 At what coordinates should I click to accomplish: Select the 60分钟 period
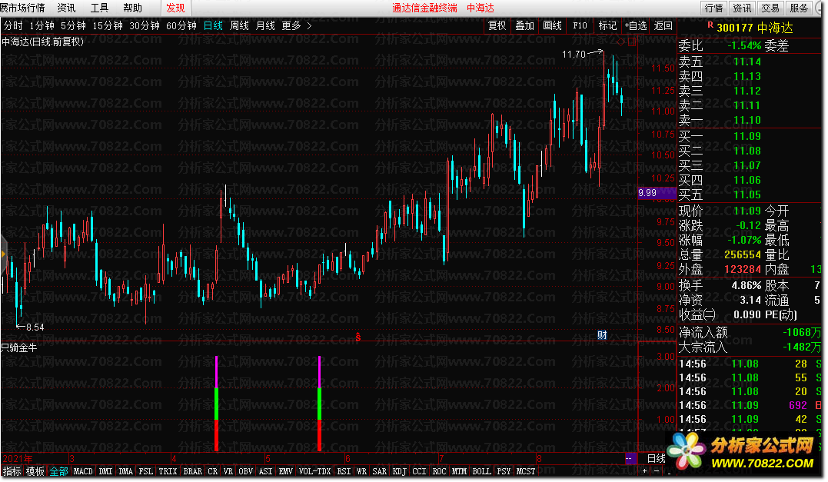tap(181, 25)
